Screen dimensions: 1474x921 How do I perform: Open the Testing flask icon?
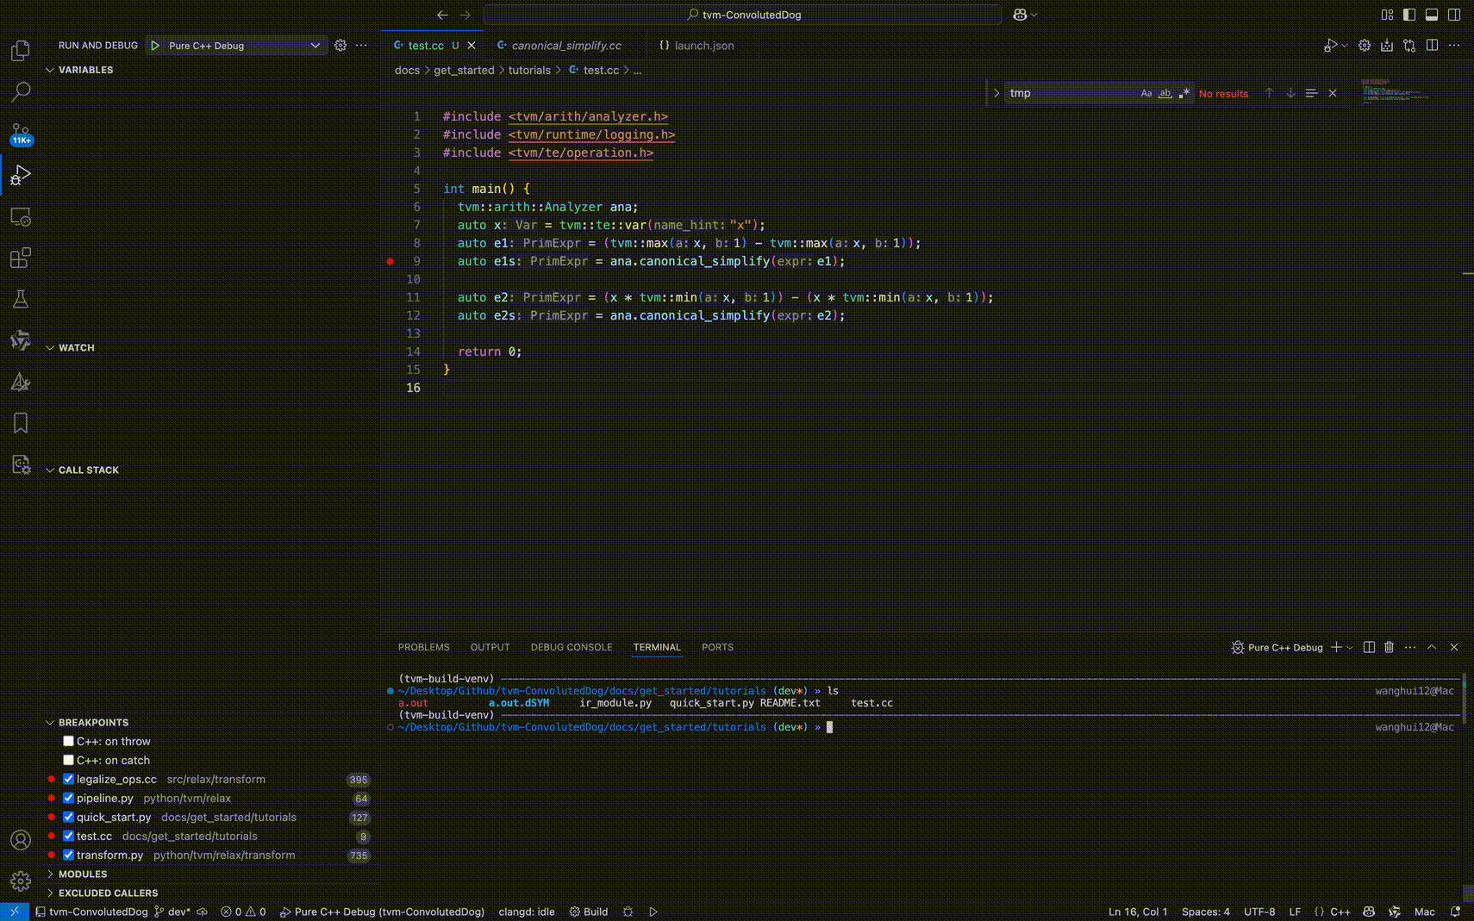(21, 299)
